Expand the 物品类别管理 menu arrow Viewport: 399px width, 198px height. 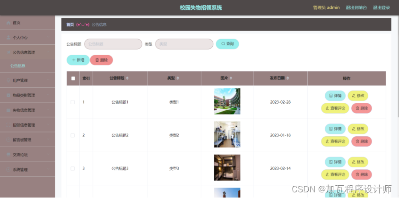coord(48,95)
